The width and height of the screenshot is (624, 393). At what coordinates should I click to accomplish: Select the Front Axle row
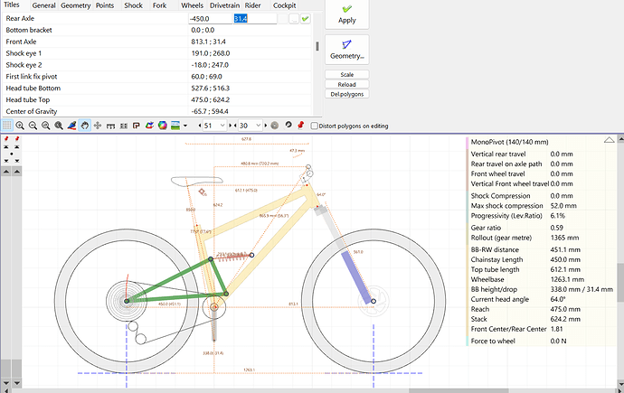pyautogui.click(x=157, y=42)
